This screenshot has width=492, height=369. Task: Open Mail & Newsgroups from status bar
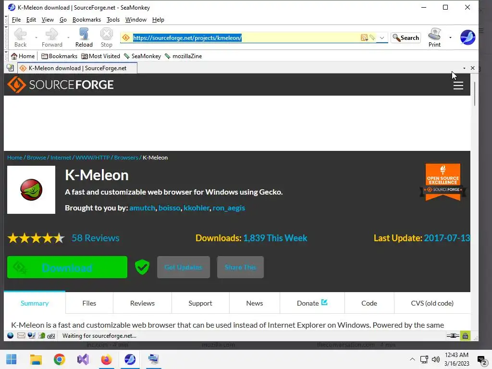point(21,336)
